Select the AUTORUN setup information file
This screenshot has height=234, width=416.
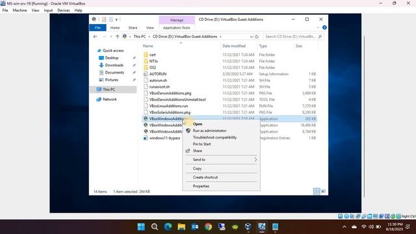pos(157,73)
